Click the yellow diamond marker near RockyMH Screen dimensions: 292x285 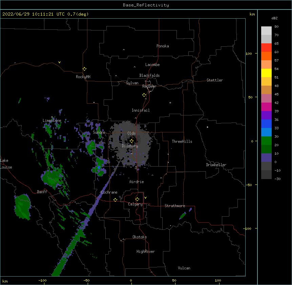point(84,69)
